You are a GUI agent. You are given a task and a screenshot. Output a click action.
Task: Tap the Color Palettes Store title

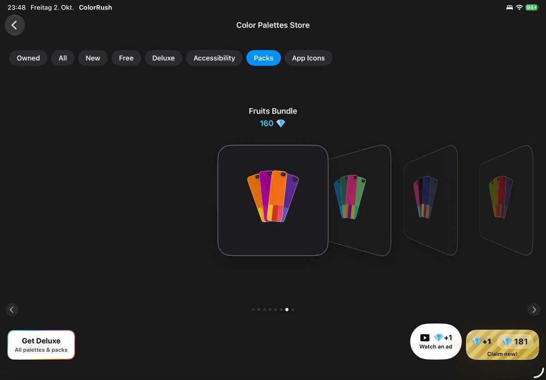tap(273, 26)
